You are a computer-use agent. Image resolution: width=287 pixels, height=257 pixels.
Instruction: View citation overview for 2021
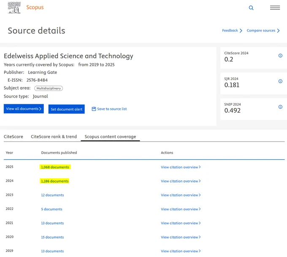pyautogui.click(x=181, y=223)
